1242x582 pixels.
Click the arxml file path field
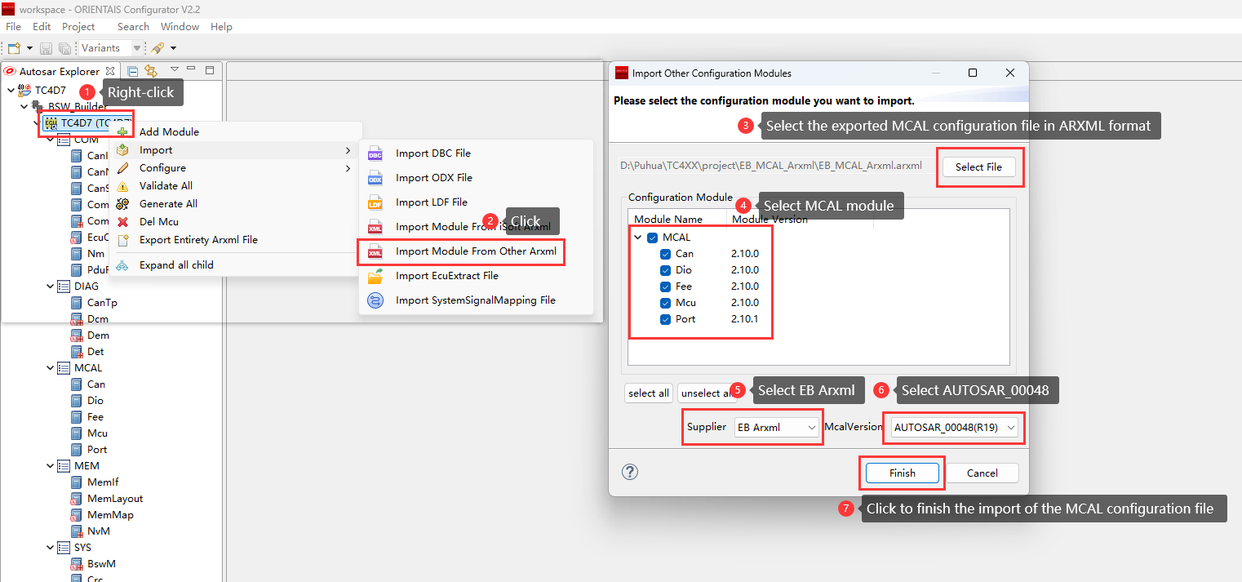(771, 166)
